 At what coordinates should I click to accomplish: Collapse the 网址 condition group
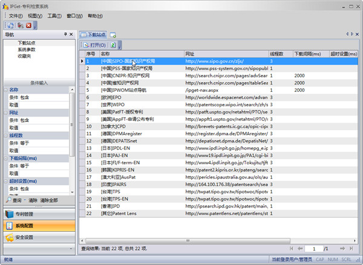[6, 113]
